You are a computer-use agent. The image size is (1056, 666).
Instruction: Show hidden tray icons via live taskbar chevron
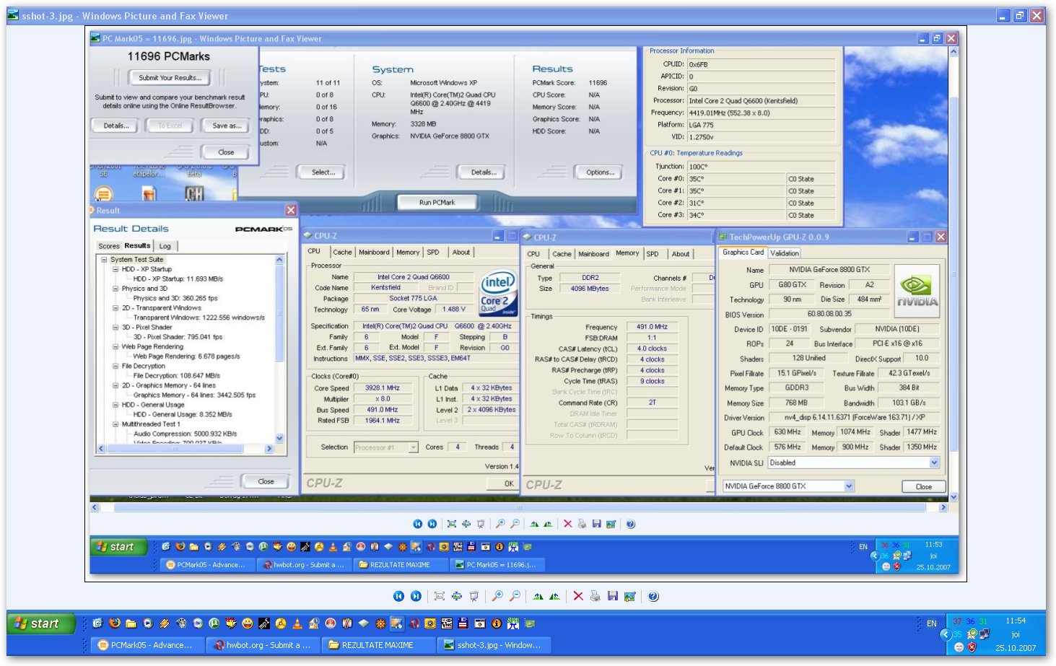coord(945,634)
